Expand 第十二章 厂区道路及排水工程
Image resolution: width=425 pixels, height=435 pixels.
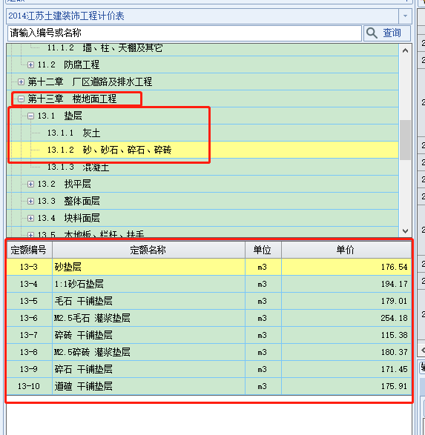tap(21, 82)
